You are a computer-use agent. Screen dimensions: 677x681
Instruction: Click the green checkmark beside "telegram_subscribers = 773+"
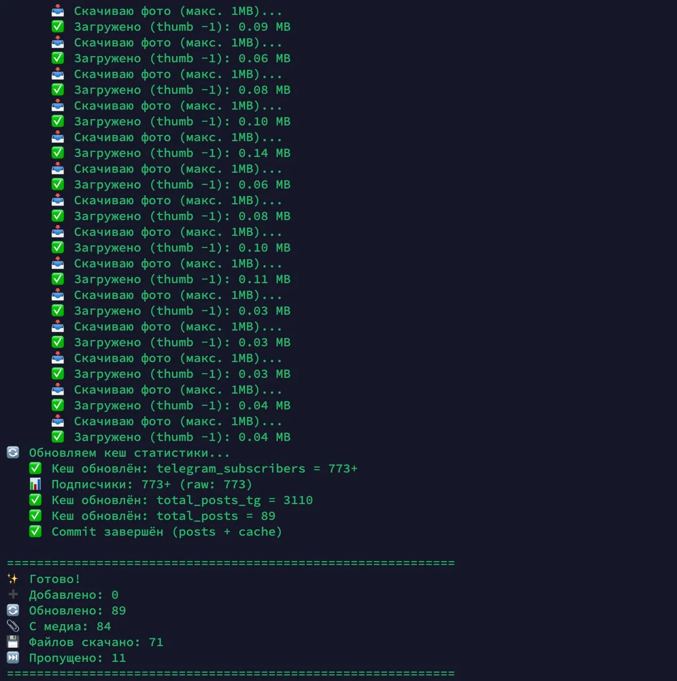35,468
